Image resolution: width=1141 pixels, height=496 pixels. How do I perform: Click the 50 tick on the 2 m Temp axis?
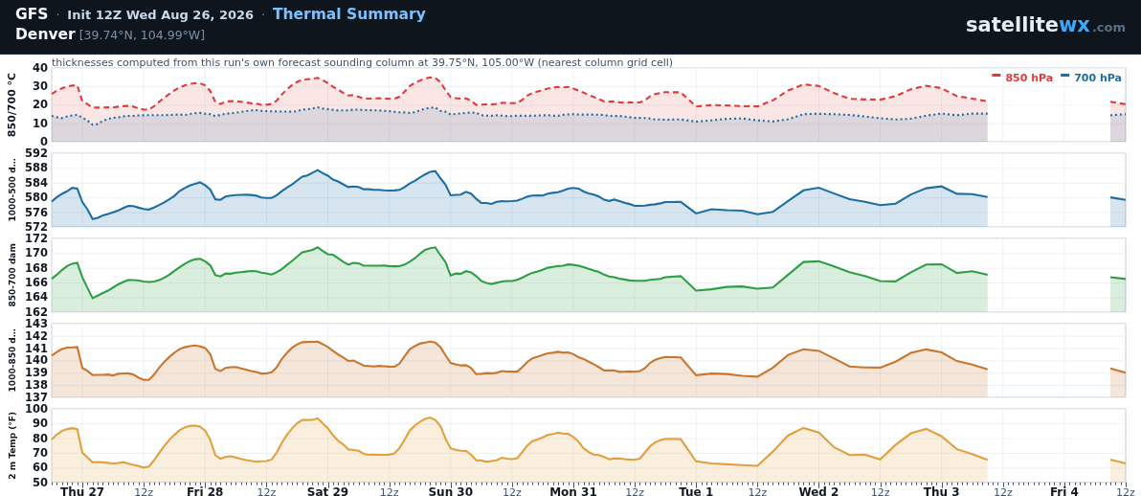pyautogui.click(x=41, y=483)
